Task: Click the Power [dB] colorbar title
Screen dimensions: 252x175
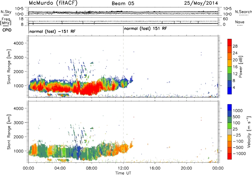Action: tap(240, 67)
